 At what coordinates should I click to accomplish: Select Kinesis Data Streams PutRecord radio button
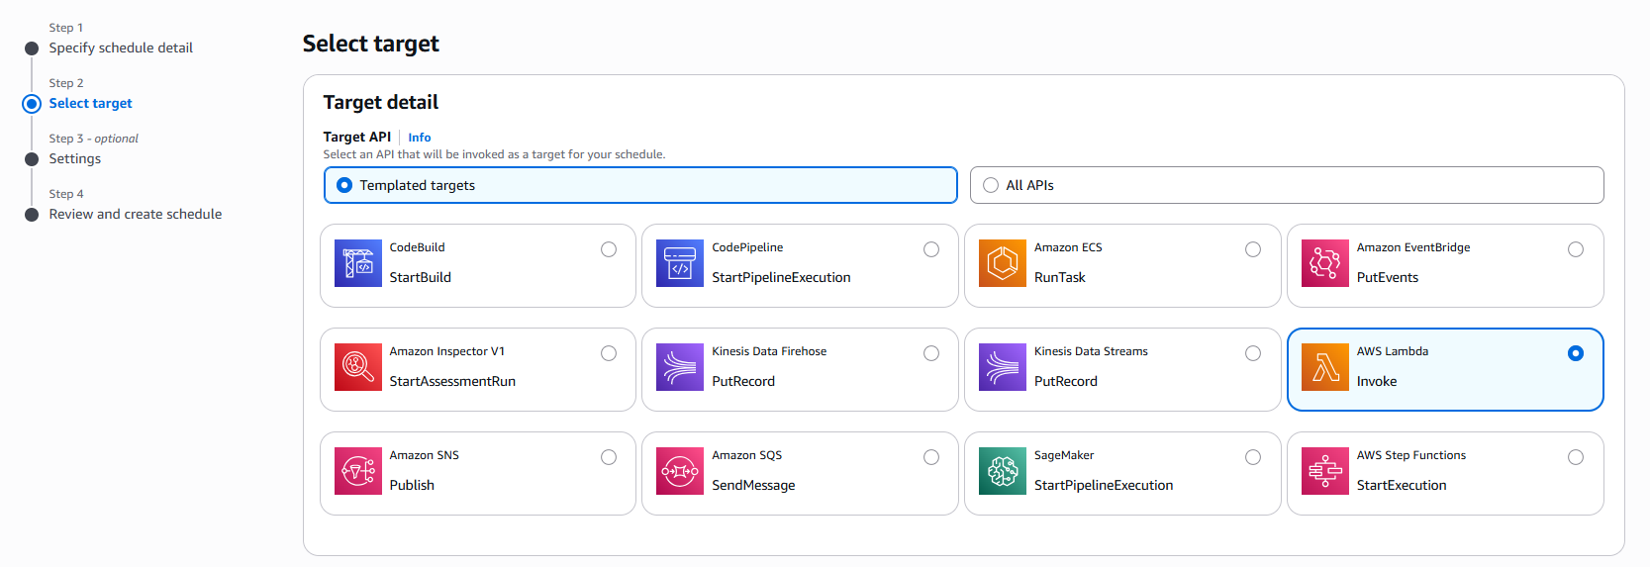click(x=1253, y=353)
